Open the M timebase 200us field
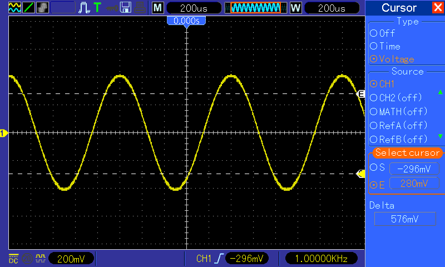 [x=194, y=8]
